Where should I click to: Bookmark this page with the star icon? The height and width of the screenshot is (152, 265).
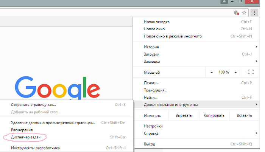pos(244,12)
